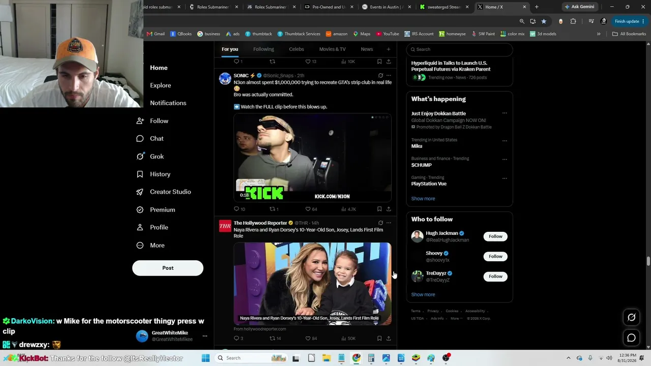Open more options on Hollywood Reporter post
This screenshot has width=651, height=366.
(389, 223)
